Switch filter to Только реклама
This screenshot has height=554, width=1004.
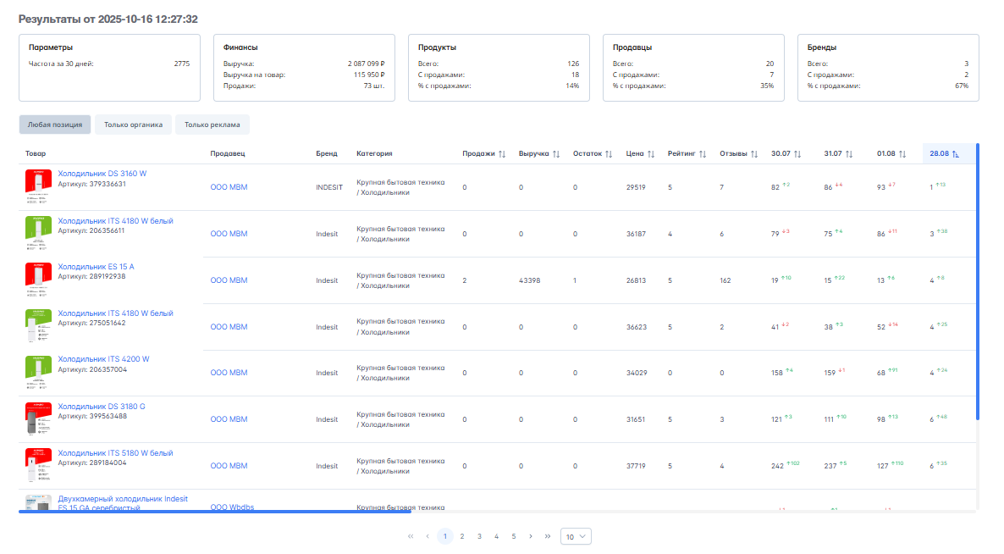212,125
